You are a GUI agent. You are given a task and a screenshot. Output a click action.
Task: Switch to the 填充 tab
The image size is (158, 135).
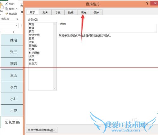pyautogui.click(x=83, y=13)
